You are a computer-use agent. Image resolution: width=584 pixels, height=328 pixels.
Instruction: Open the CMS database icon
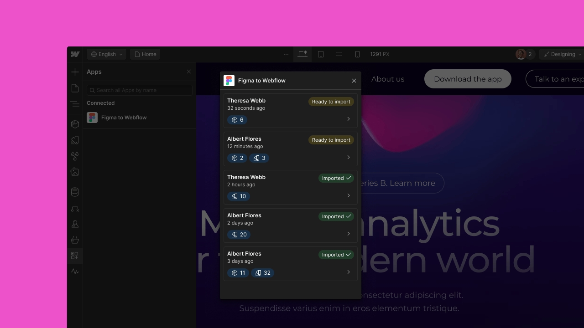(75, 192)
